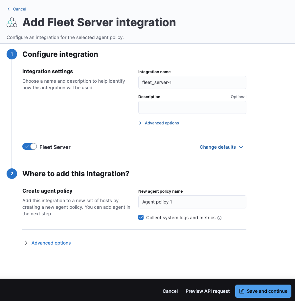Screen dimensions: 295x301
Task: Click Cancel in the footer bar
Action: coord(170,291)
